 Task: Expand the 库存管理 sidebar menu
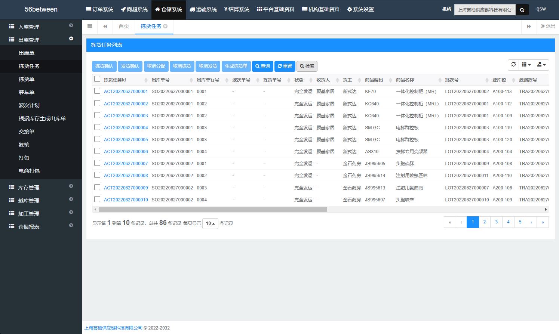pyautogui.click(x=71, y=186)
